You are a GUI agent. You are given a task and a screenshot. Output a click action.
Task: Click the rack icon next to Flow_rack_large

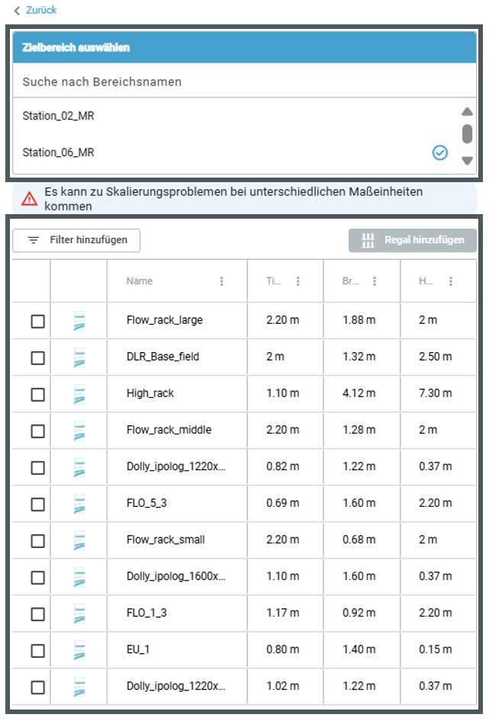(x=79, y=321)
